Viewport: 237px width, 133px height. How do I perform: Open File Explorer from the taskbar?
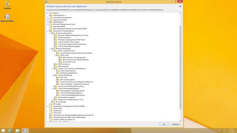[x=17, y=130]
